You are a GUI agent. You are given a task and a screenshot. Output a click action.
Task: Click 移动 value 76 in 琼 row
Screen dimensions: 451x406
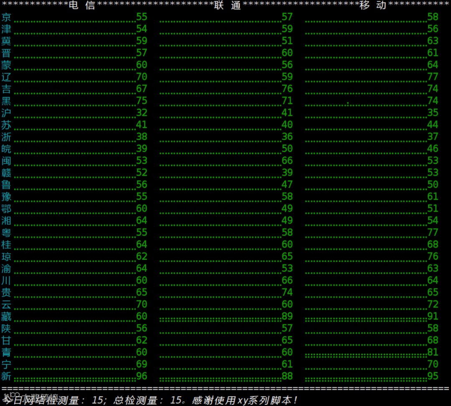[x=433, y=256]
